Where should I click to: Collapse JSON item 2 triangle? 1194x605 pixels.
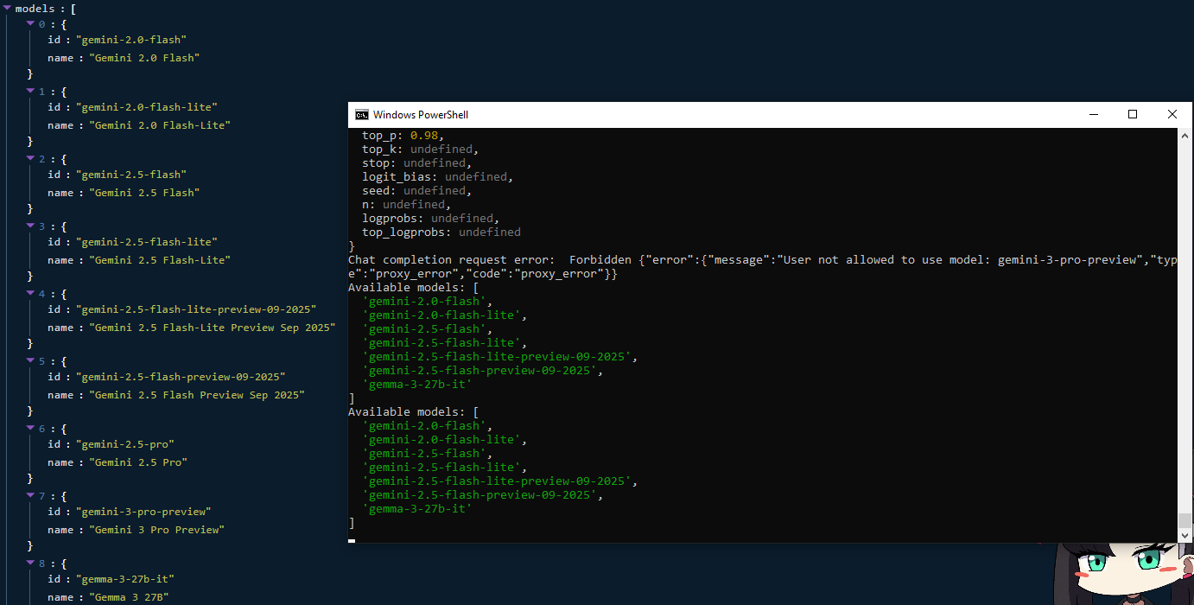click(30, 159)
